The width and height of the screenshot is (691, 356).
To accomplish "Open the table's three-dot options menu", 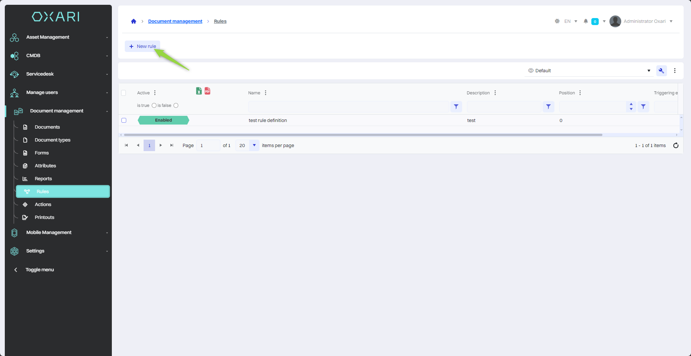I will [675, 71].
